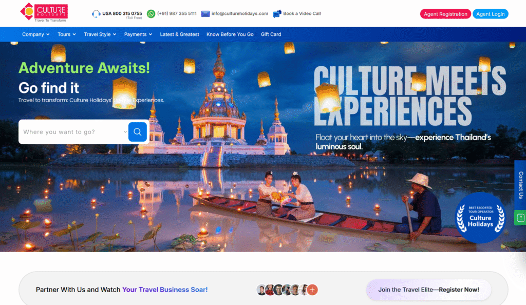Click the Best Escorted Tour Operator badge
The image size is (526, 305).
coord(480,218)
